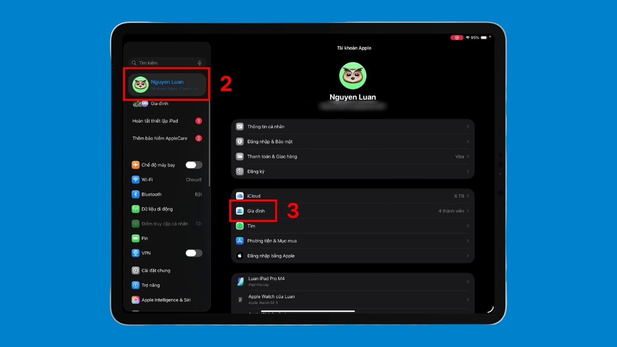617x347 pixels.
Task: Open Đăng nhập bằng Apple settings
Action: point(353,255)
